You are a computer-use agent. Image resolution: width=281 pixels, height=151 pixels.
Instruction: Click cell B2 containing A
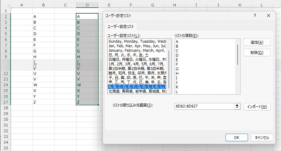pos(44,17)
